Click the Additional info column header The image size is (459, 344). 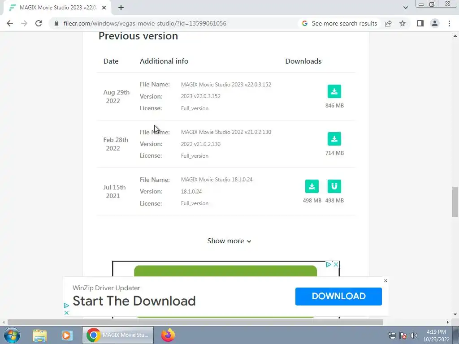[x=164, y=61]
